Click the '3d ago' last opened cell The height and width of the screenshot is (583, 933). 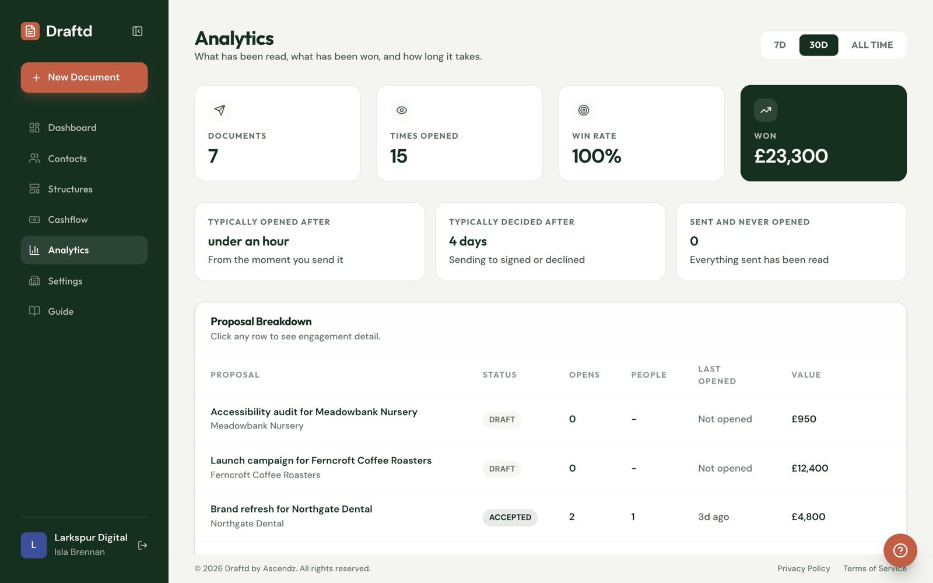(713, 517)
